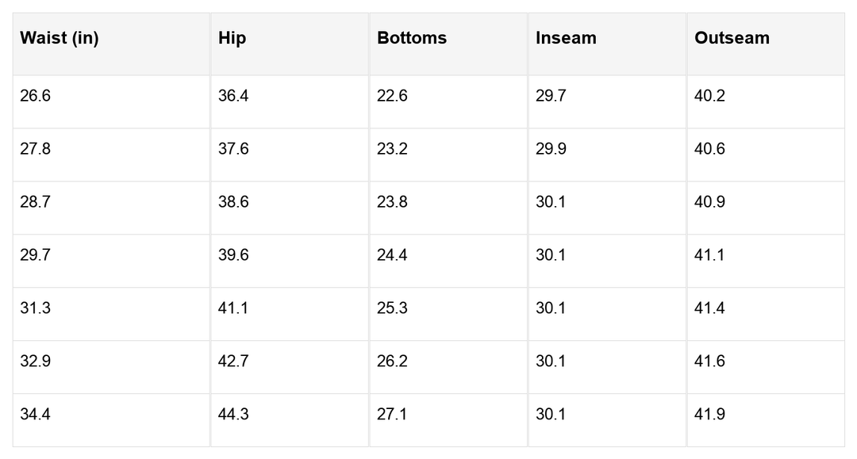Click the Waist (in) column header
This screenshot has width=857, height=459.
tap(60, 38)
